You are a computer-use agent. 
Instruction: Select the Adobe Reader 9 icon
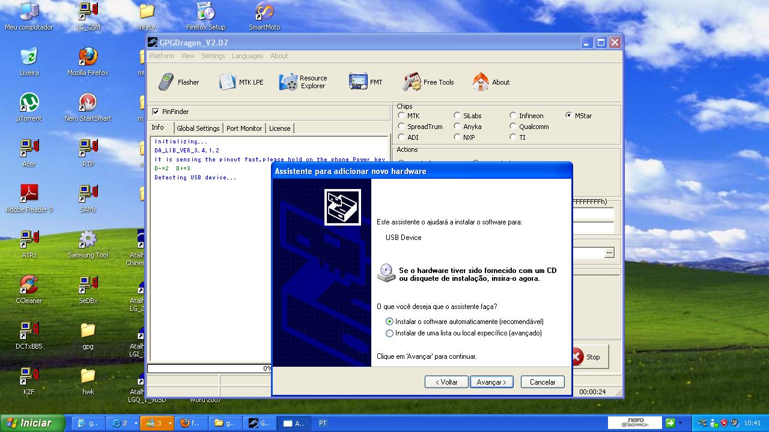click(29, 199)
